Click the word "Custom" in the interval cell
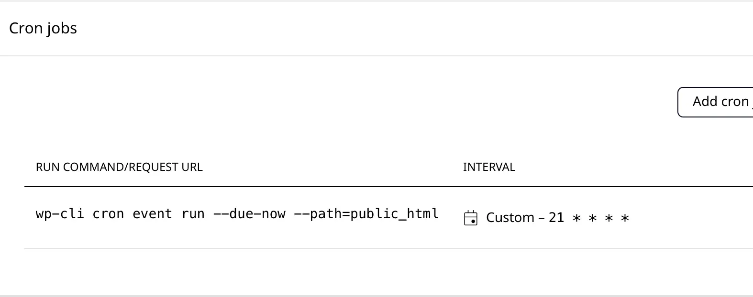 pyautogui.click(x=510, y=218)
